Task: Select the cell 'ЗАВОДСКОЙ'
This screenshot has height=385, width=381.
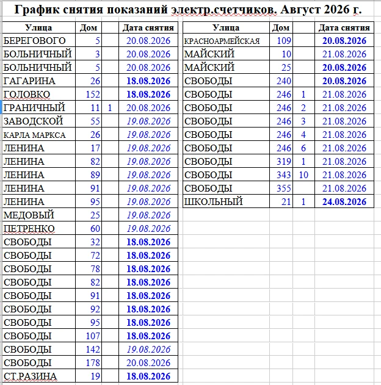Action: [39, 121]
